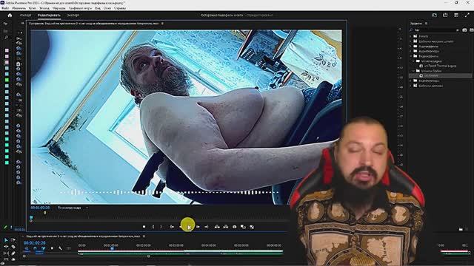The width and height of the screenshot is (474, 266).
Task: Select the Selection tool arrow
Action: [x=6, y=240]
